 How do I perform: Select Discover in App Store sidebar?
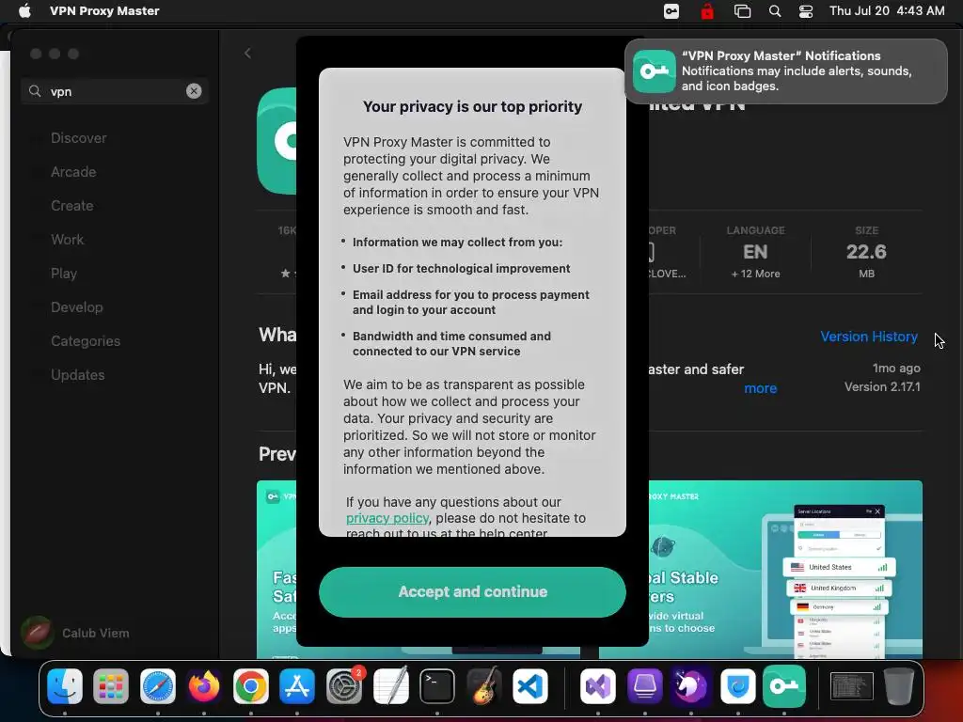point(79,138)
